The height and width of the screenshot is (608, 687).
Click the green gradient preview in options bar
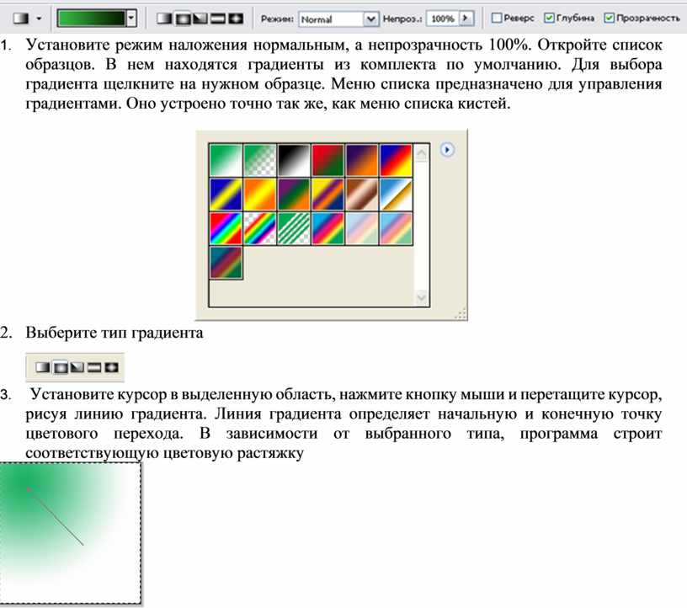[x=90, y=18]
